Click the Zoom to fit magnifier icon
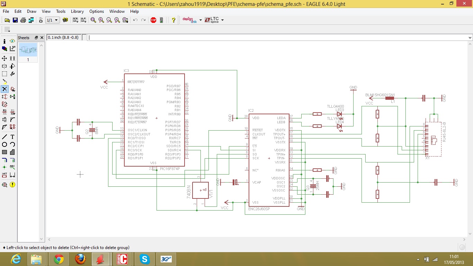This screenshot has height=266, width=473. (93, 20)
